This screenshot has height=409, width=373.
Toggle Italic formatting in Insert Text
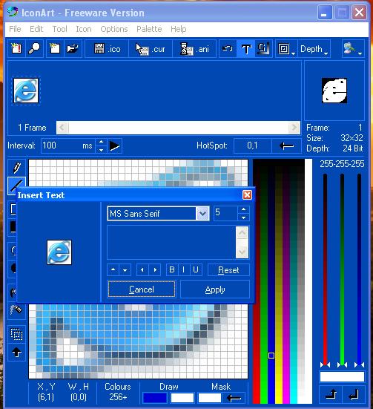(x=184, y=269)
